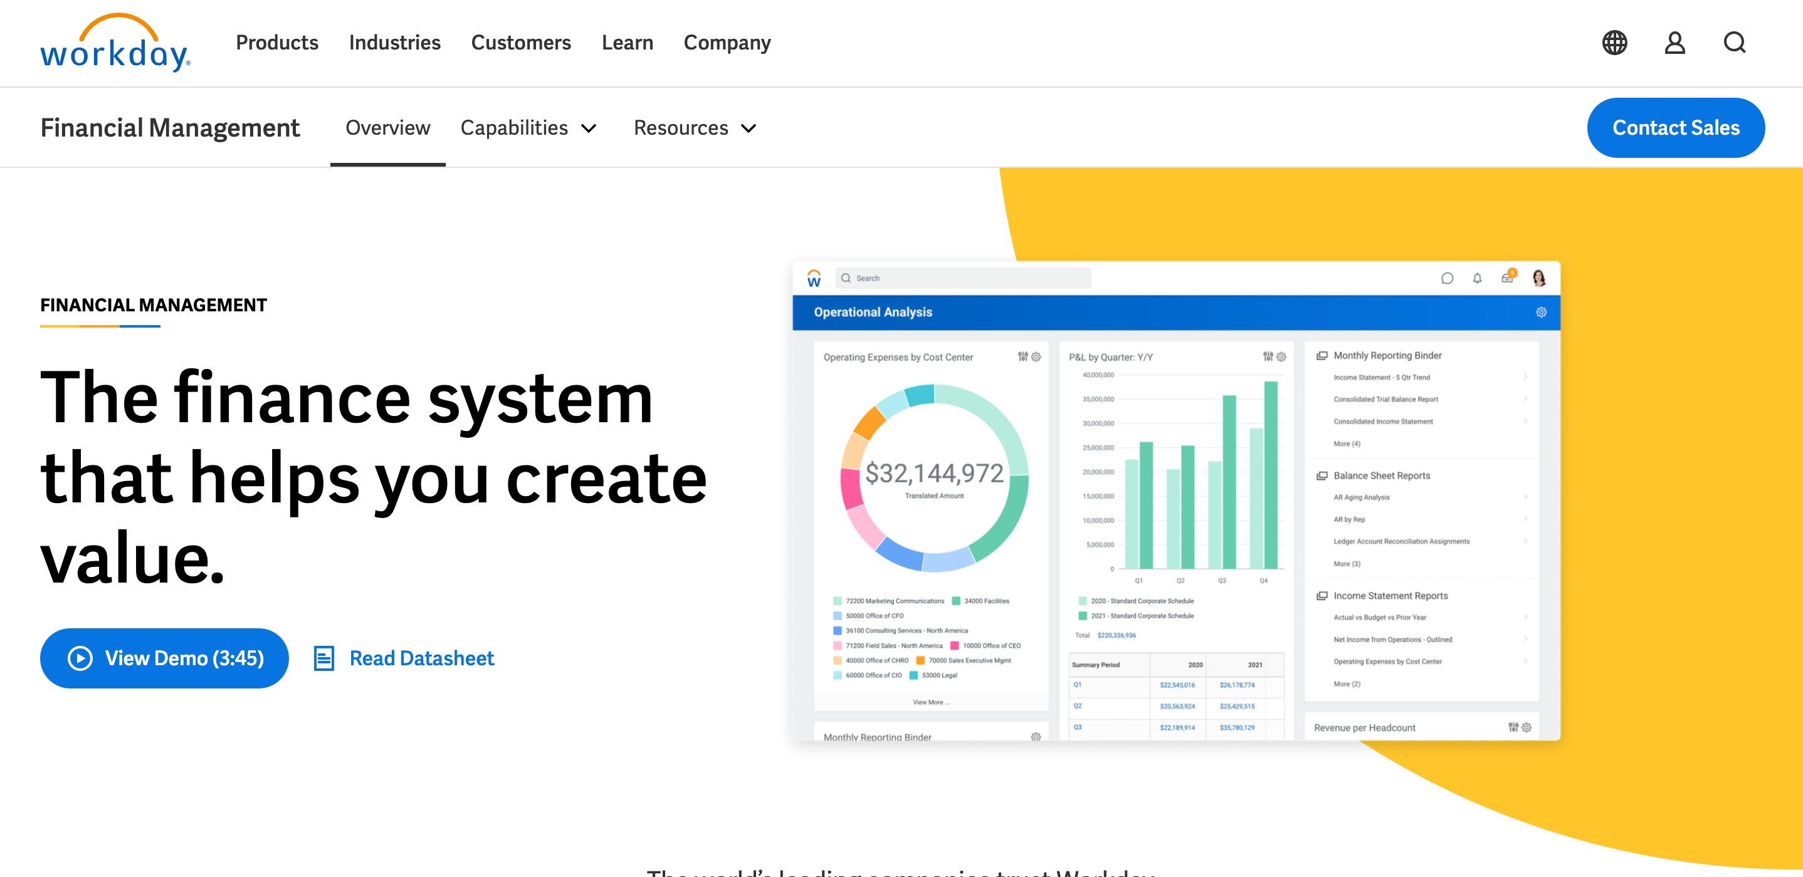Click More (3) in Balance Sheet Reports
The image size is (1803, 877).
(1347, 564)
